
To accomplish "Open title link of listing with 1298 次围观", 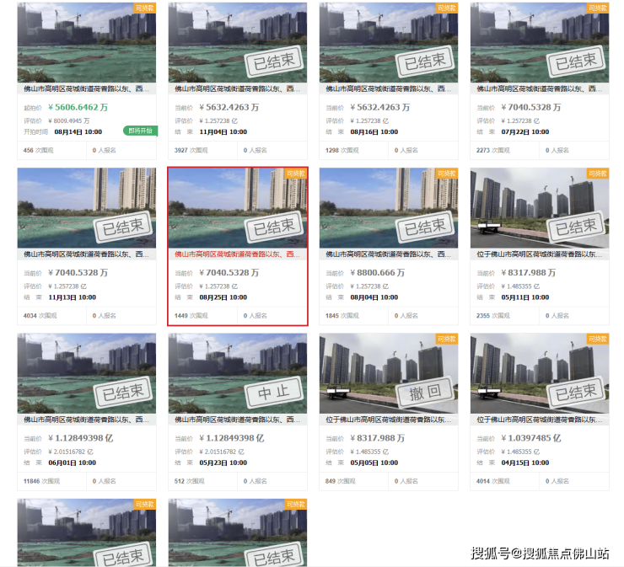I will [x=389, y=88].
